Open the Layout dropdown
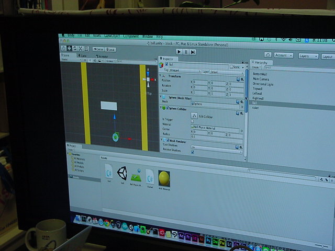Viewport: 335px width, 251px height. (328, 57)
